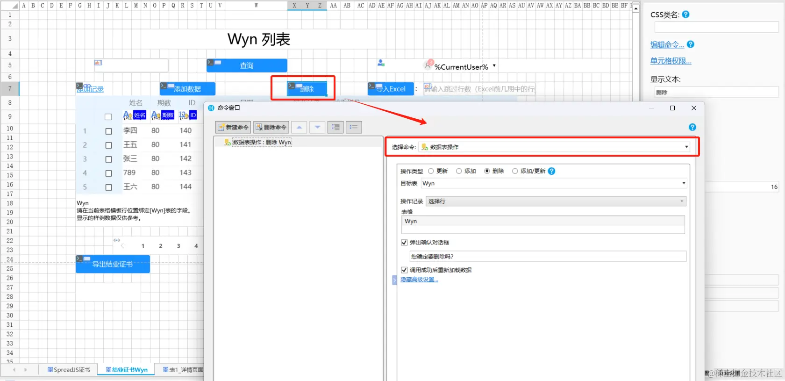
Task: Click the previous-sheet navigation arrow at the bottom
Action: (x=14, y=370)
